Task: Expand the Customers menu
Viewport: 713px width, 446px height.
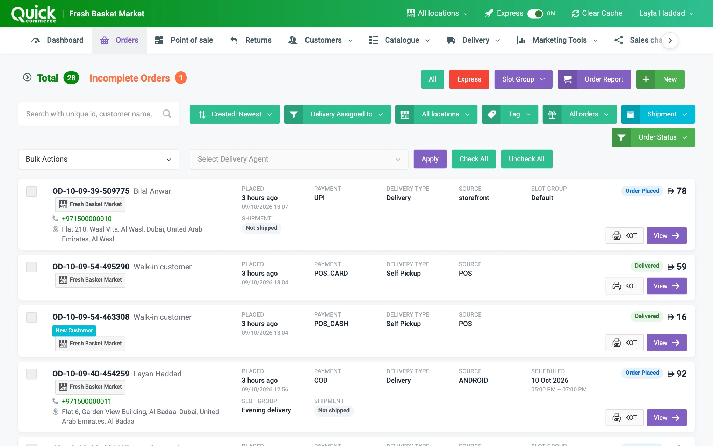Action: (321, 40)
